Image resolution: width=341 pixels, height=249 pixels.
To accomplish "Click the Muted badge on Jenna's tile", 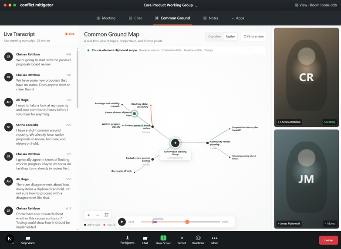I will tap(330, 223).
